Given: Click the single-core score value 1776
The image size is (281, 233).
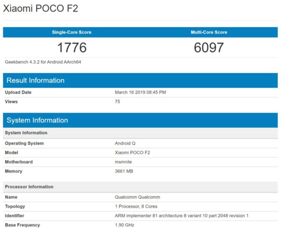Looking at the screenshot, I should pos(72,47).
